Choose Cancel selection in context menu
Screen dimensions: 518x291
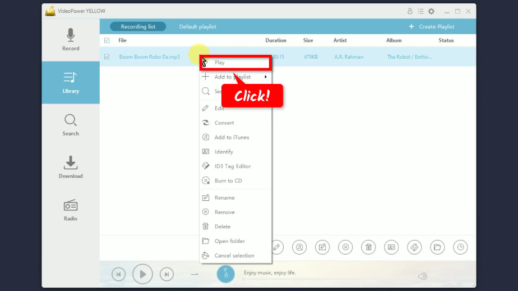[x=235, y=256]
